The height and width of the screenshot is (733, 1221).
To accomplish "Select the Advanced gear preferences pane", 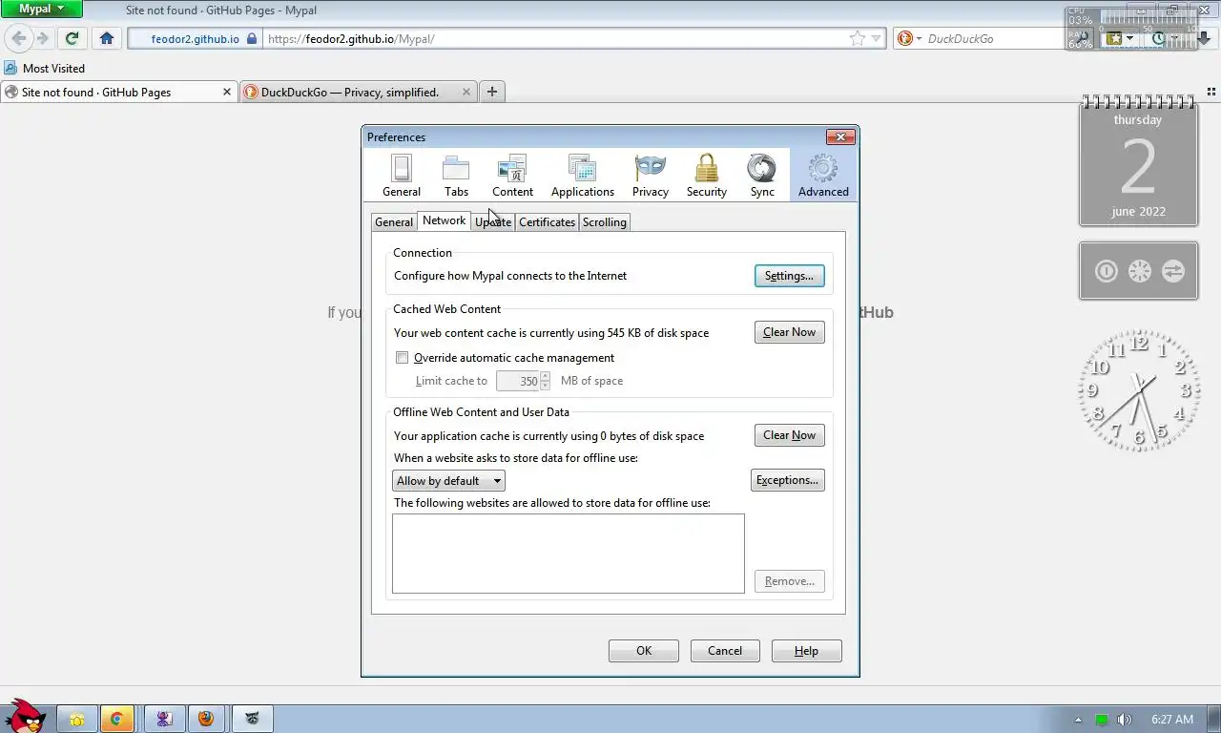I will point(823,176).
